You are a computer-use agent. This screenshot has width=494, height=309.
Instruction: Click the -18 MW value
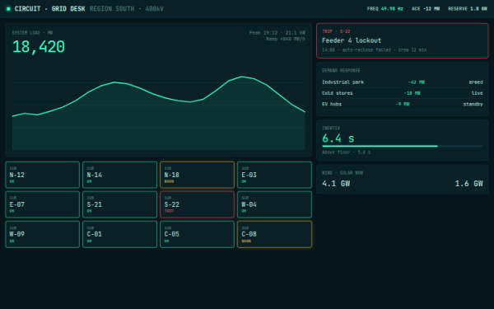[412, 93]
